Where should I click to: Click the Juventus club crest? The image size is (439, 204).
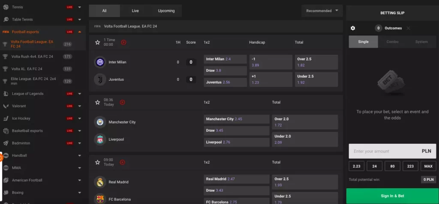(100, 80)
